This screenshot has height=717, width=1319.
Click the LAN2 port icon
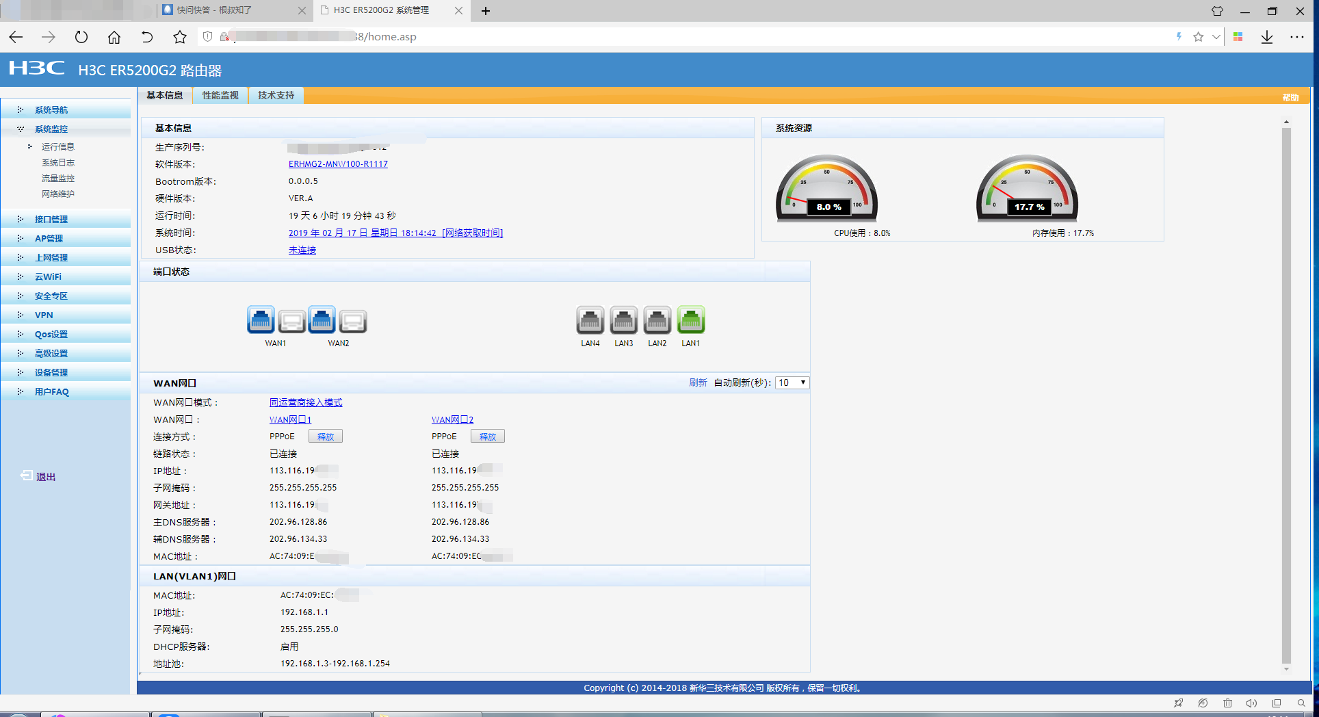tap(657, 320)
